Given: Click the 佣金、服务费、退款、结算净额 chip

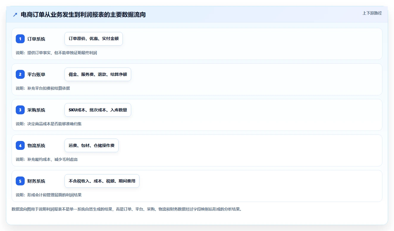Looking at the screenshot, I should click(98, 74).
